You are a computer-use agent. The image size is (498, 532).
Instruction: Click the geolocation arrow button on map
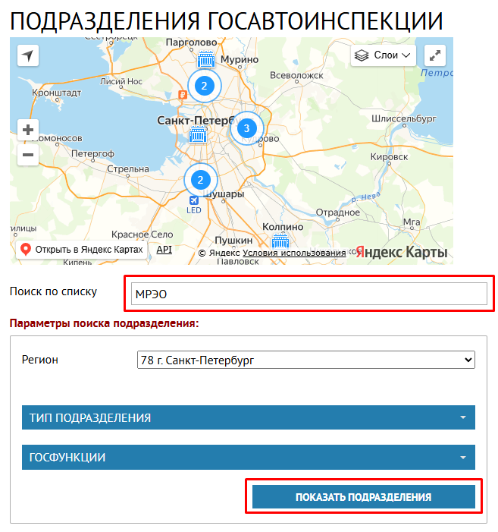28,56
